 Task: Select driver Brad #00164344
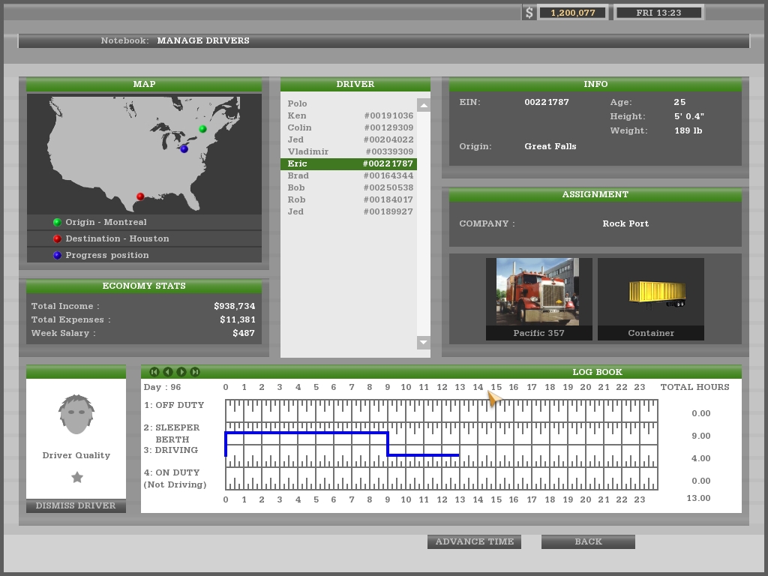[x=349, y=175]
